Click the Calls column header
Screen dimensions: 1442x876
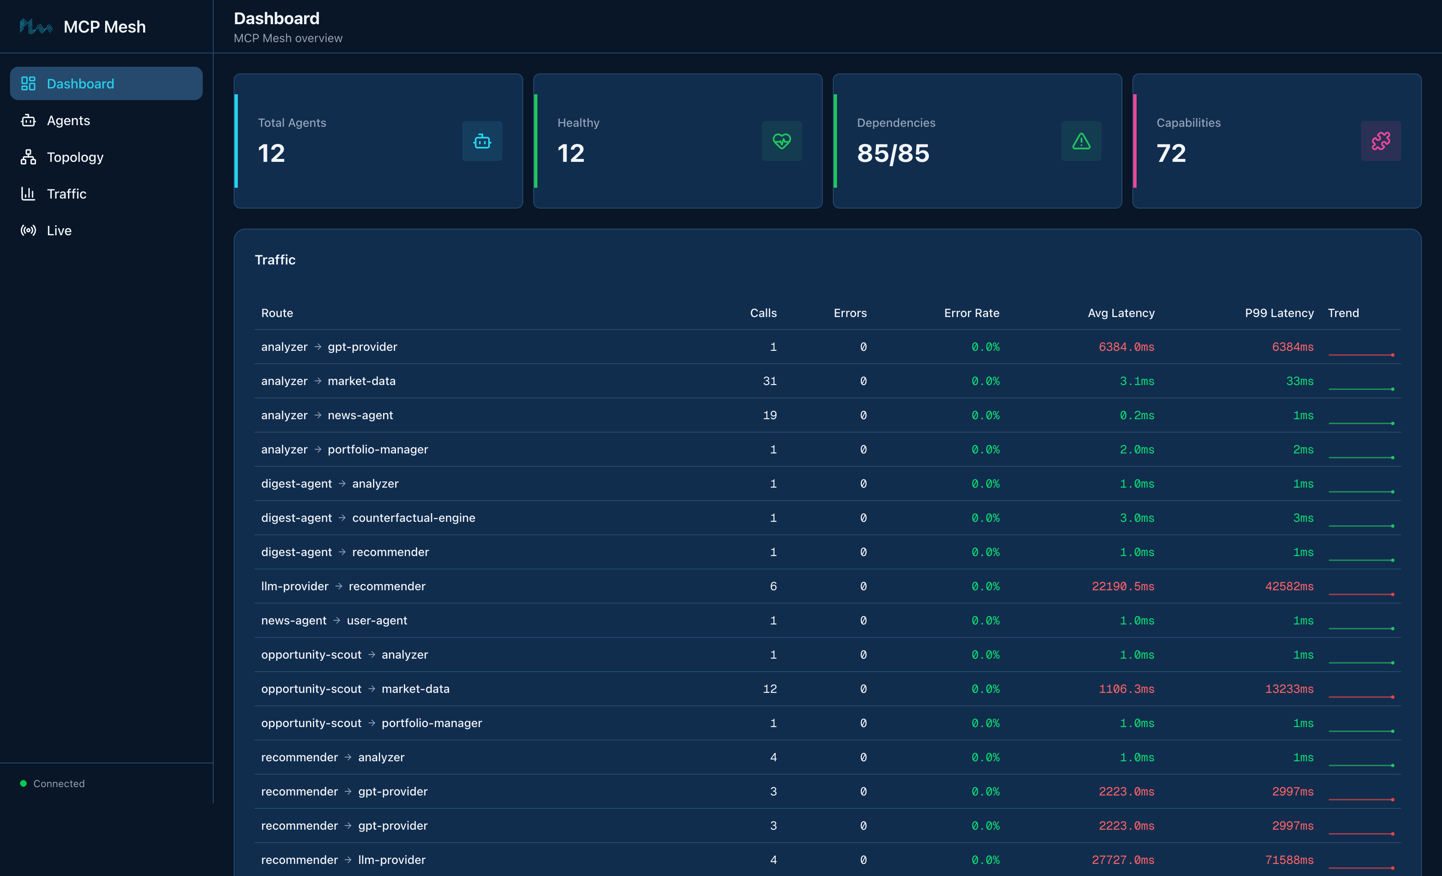(763, 313)
